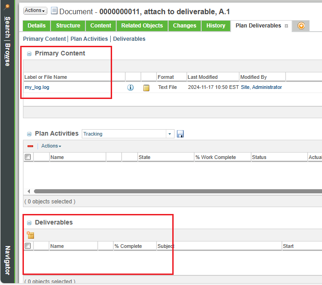This screenshot has height=285, width=322.
Task: Open the Related Objects tab
Action: [142, 26]
